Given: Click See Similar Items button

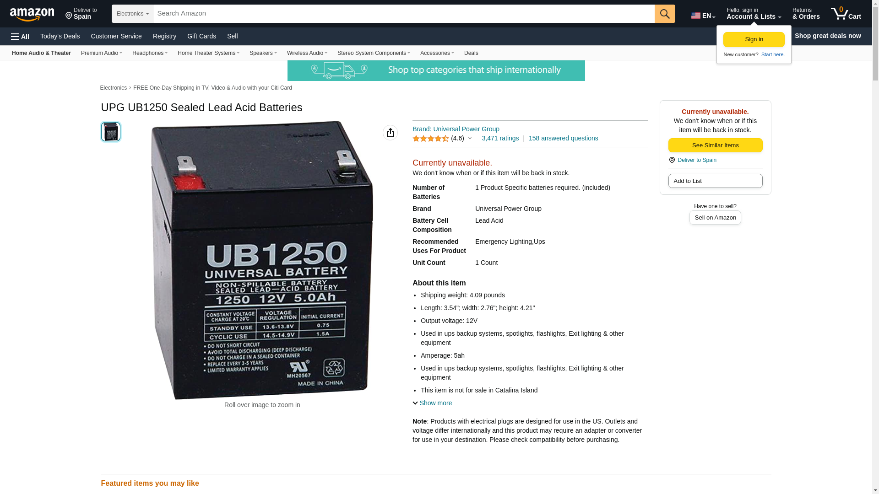Looking at the screenshot, I should click(716, 145).
